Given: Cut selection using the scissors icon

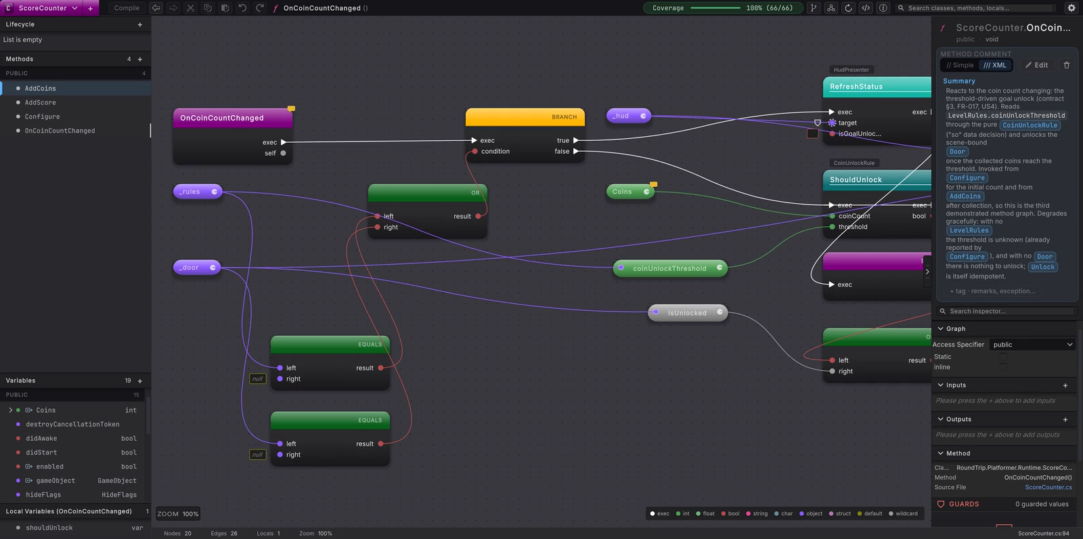Looking at the screenshot, I should pyautogui.click(x=191, y=8).
